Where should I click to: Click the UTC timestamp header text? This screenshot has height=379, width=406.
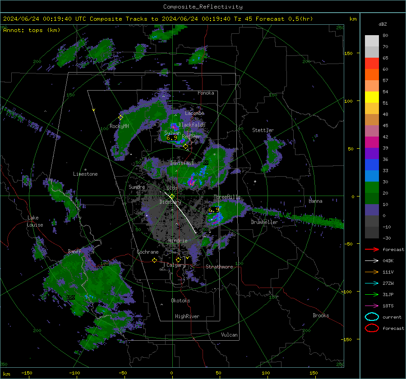tap(158, 19)
